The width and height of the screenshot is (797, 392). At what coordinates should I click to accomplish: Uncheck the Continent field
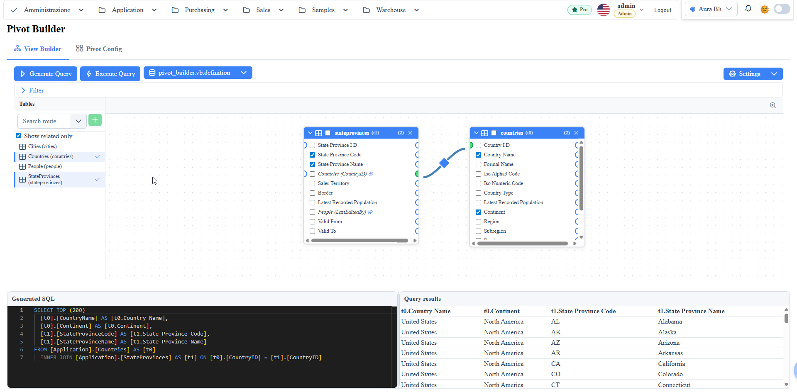479,212
